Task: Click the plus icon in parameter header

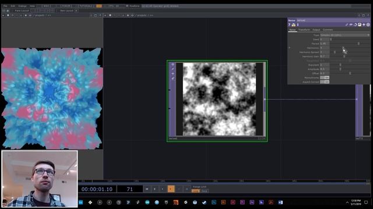Action: tap(364, 24)
